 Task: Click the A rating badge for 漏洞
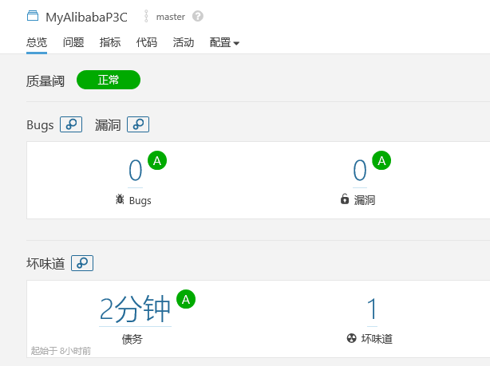(381, 161)
